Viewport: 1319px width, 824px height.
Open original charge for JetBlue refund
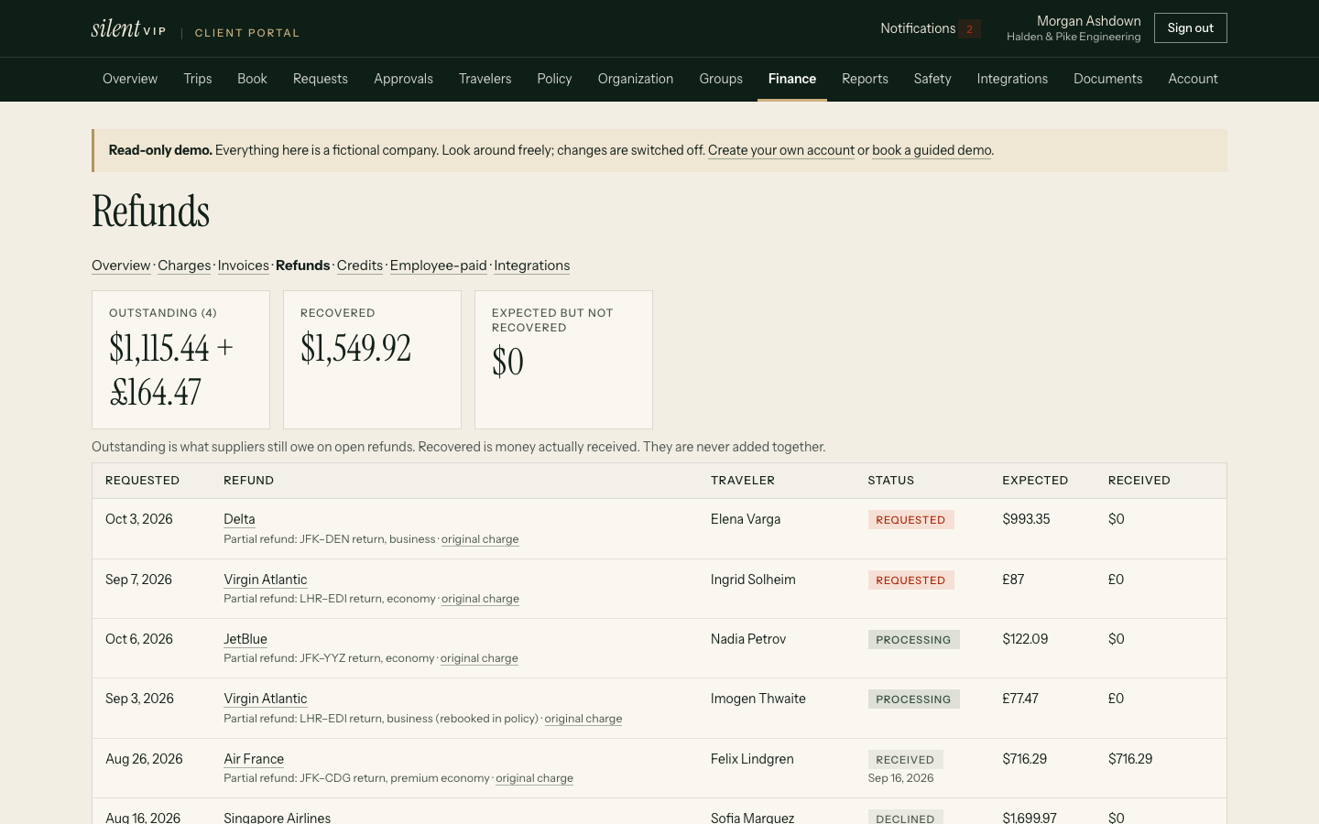[479, 658]
